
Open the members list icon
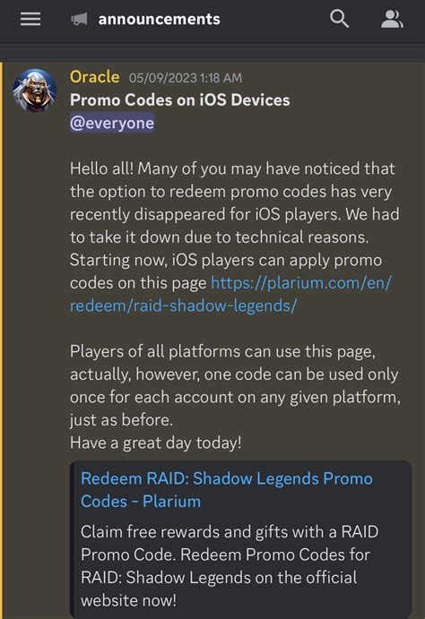392,19
